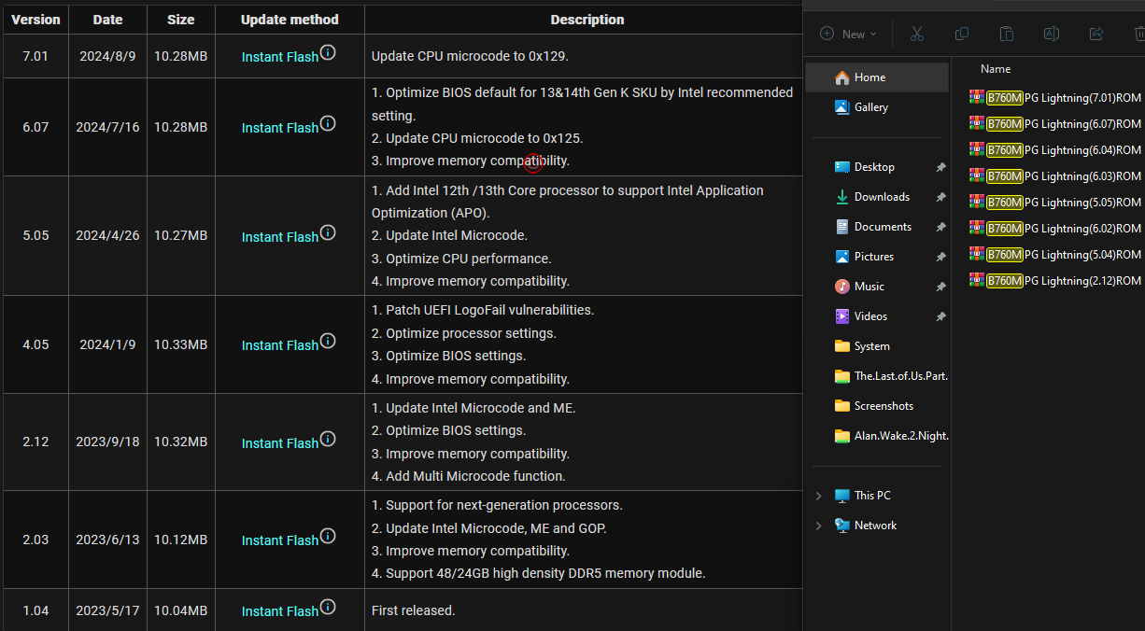Expand the This PC tree node

click(x=819, y=496)
